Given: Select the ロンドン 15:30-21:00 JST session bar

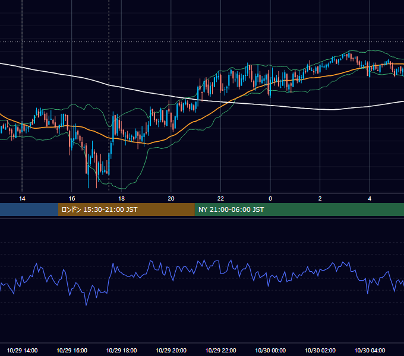Looking at the screenshot, I should point(126,209).
